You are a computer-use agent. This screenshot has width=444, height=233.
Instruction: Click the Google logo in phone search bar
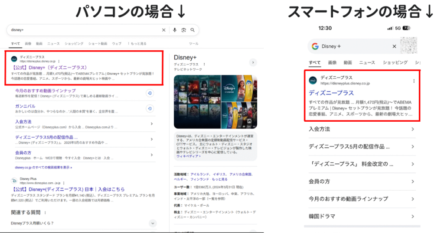pyautogui.click(x=315, y=46)
